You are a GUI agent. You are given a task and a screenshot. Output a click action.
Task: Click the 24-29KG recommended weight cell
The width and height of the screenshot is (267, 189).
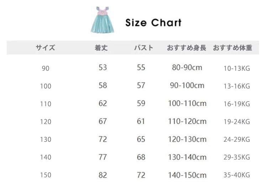237,140
